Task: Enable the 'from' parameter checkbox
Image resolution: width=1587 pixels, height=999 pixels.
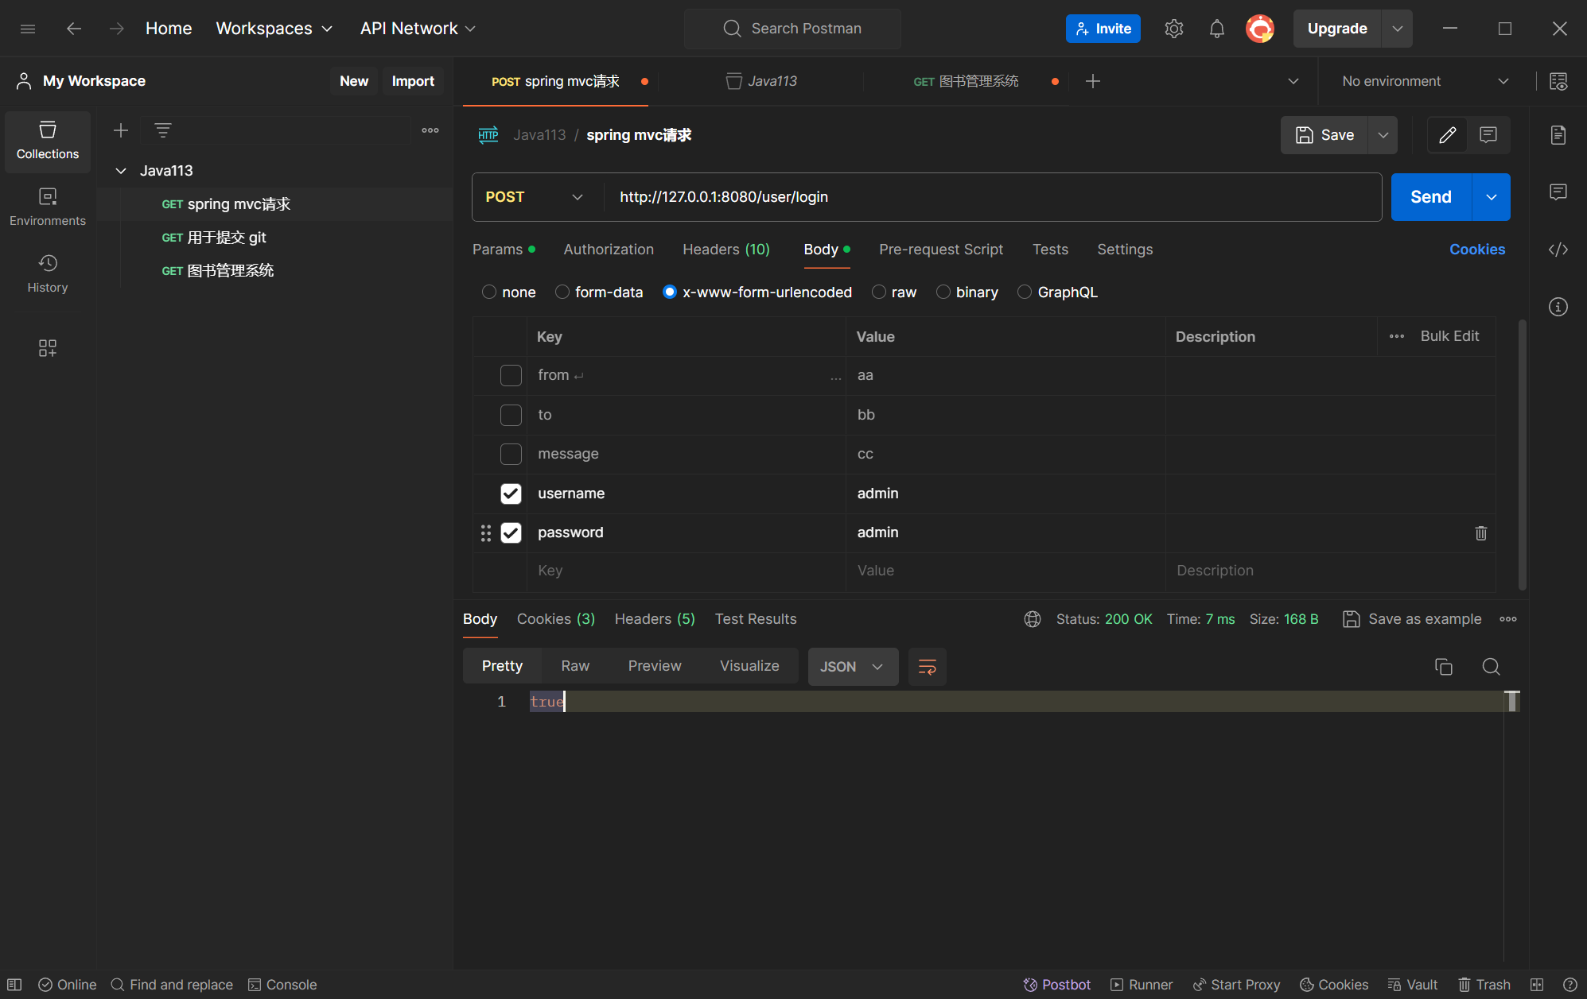Action: pos(511,375)
